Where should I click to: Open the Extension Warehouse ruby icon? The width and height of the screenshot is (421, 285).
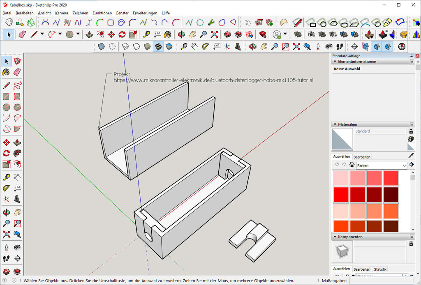pos(263,34)
